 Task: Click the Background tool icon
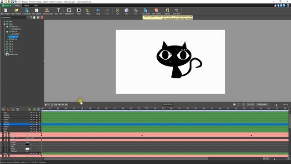coord(69,11)
